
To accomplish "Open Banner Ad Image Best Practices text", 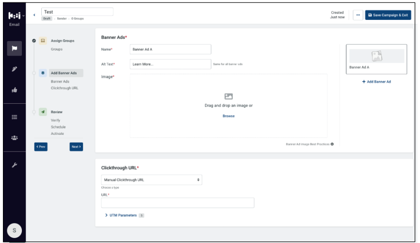I will [307, 144].
